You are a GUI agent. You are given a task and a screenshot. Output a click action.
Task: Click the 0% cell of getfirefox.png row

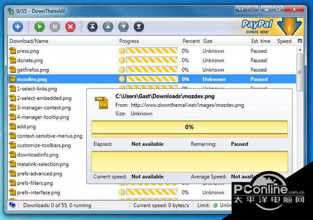point(185,70)
